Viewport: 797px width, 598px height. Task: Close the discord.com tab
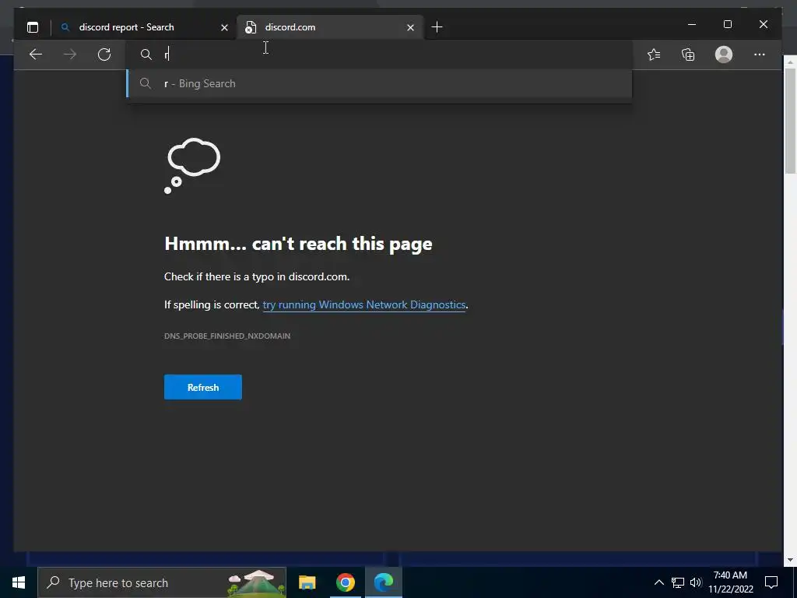point(411,27)
